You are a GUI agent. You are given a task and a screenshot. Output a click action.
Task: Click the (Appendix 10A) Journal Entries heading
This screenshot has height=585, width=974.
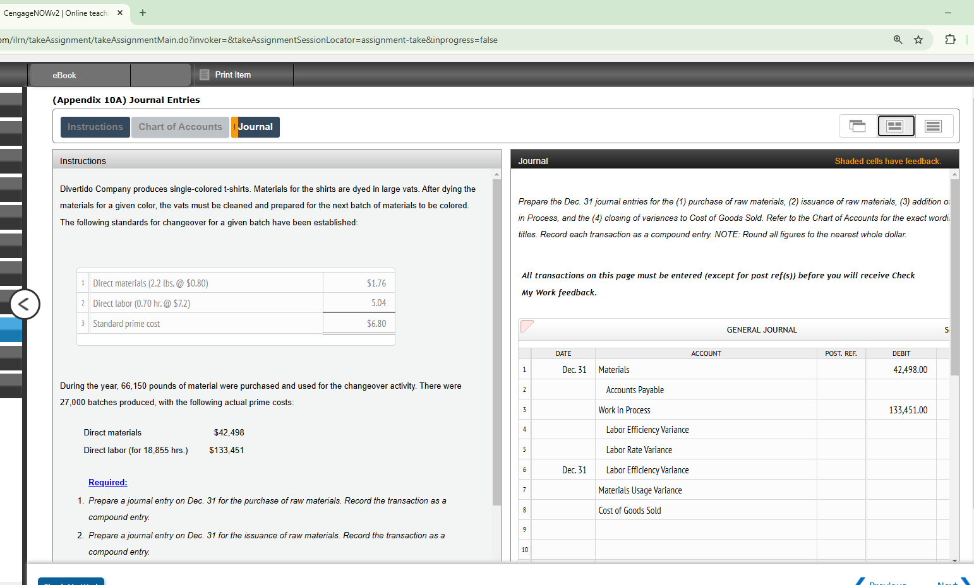click(126, 100)
